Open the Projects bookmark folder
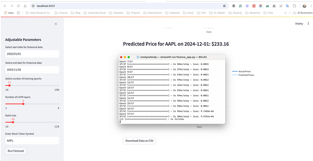This screenshot has height=161, width=313. pos(133,13)
